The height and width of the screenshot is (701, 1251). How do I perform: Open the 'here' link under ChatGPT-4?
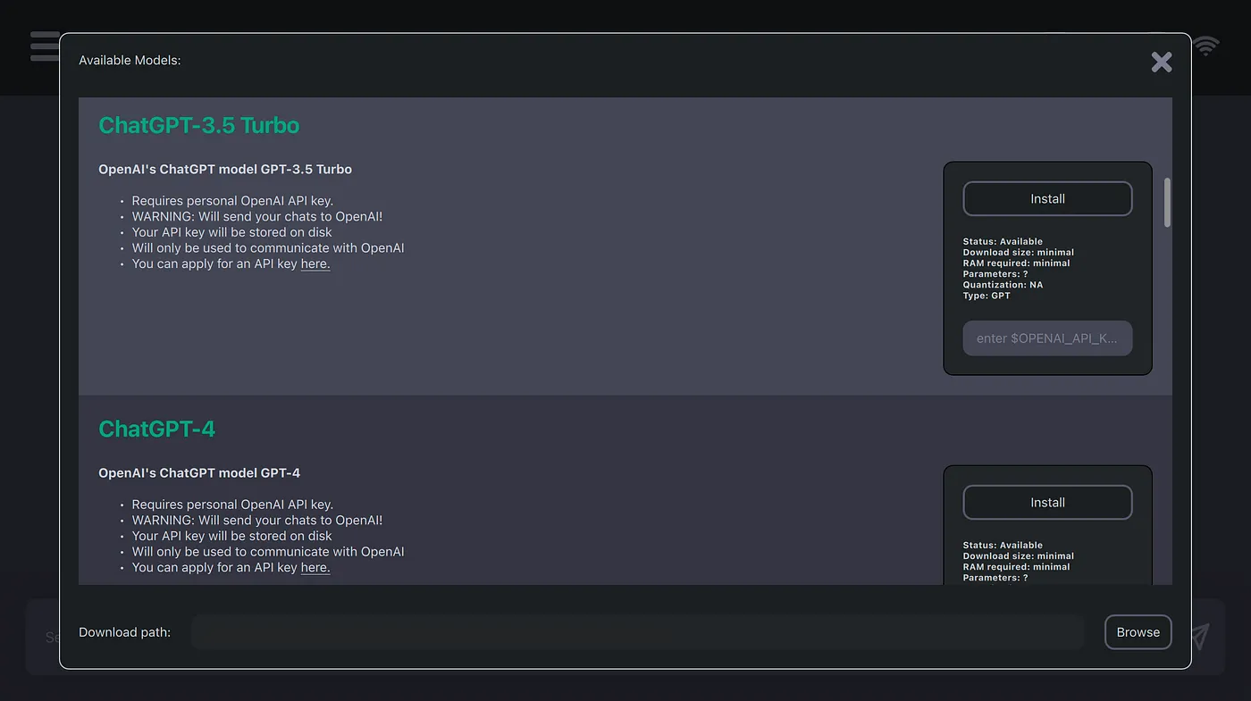click(x=315, y=567)
